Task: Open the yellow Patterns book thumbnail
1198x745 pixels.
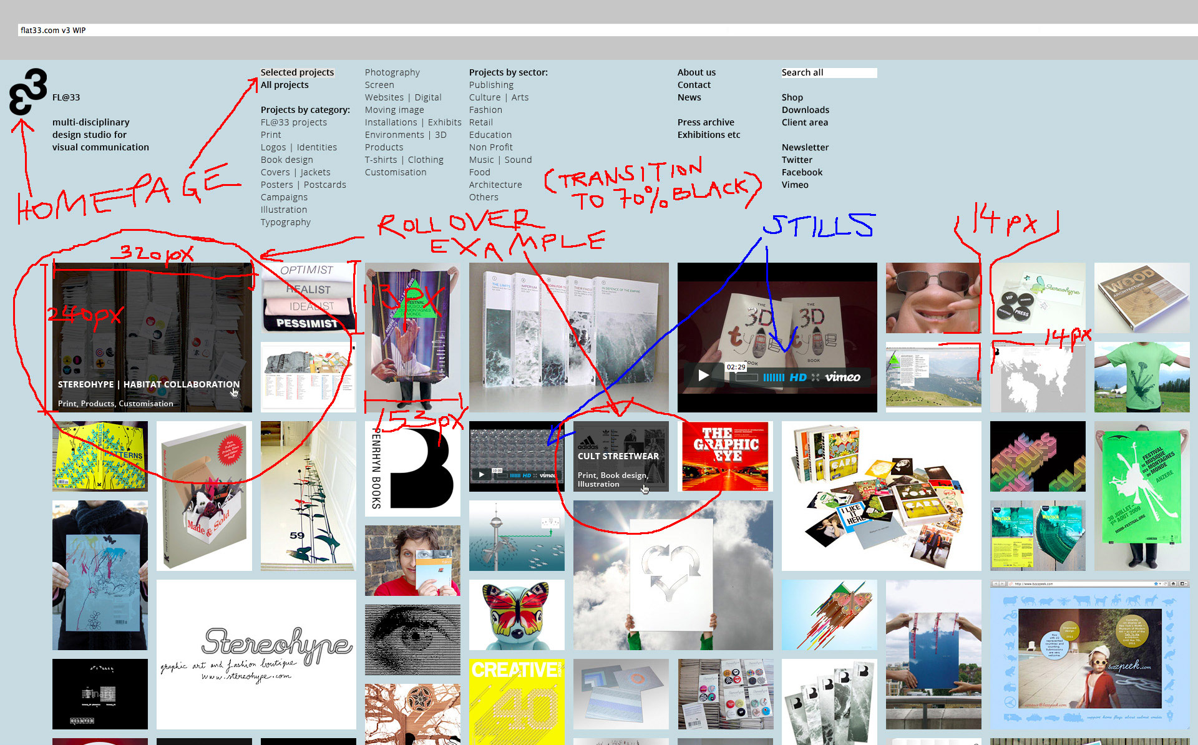Action: pyautogui.click(x=100, y=456)
